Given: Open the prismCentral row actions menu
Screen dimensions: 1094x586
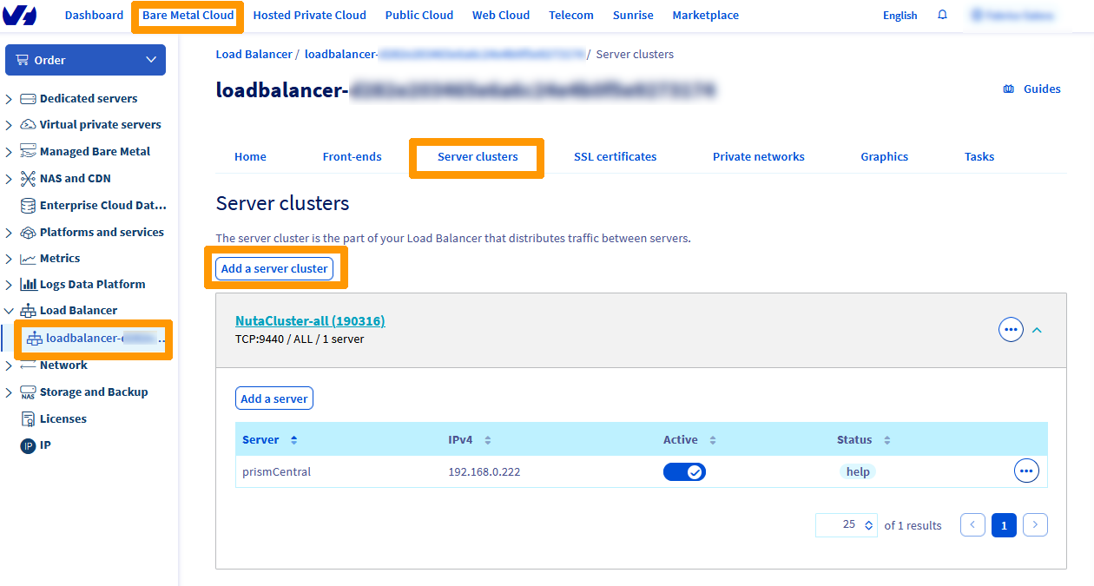Looking at the screenshot, I should click(1026, 471).
